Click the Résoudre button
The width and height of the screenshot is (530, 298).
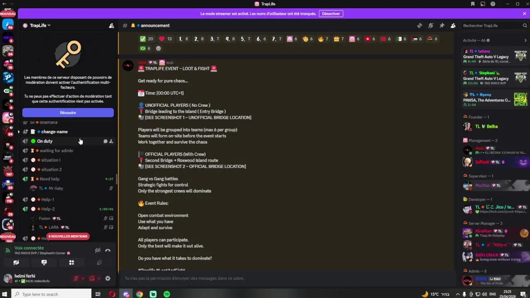[68, 113]
